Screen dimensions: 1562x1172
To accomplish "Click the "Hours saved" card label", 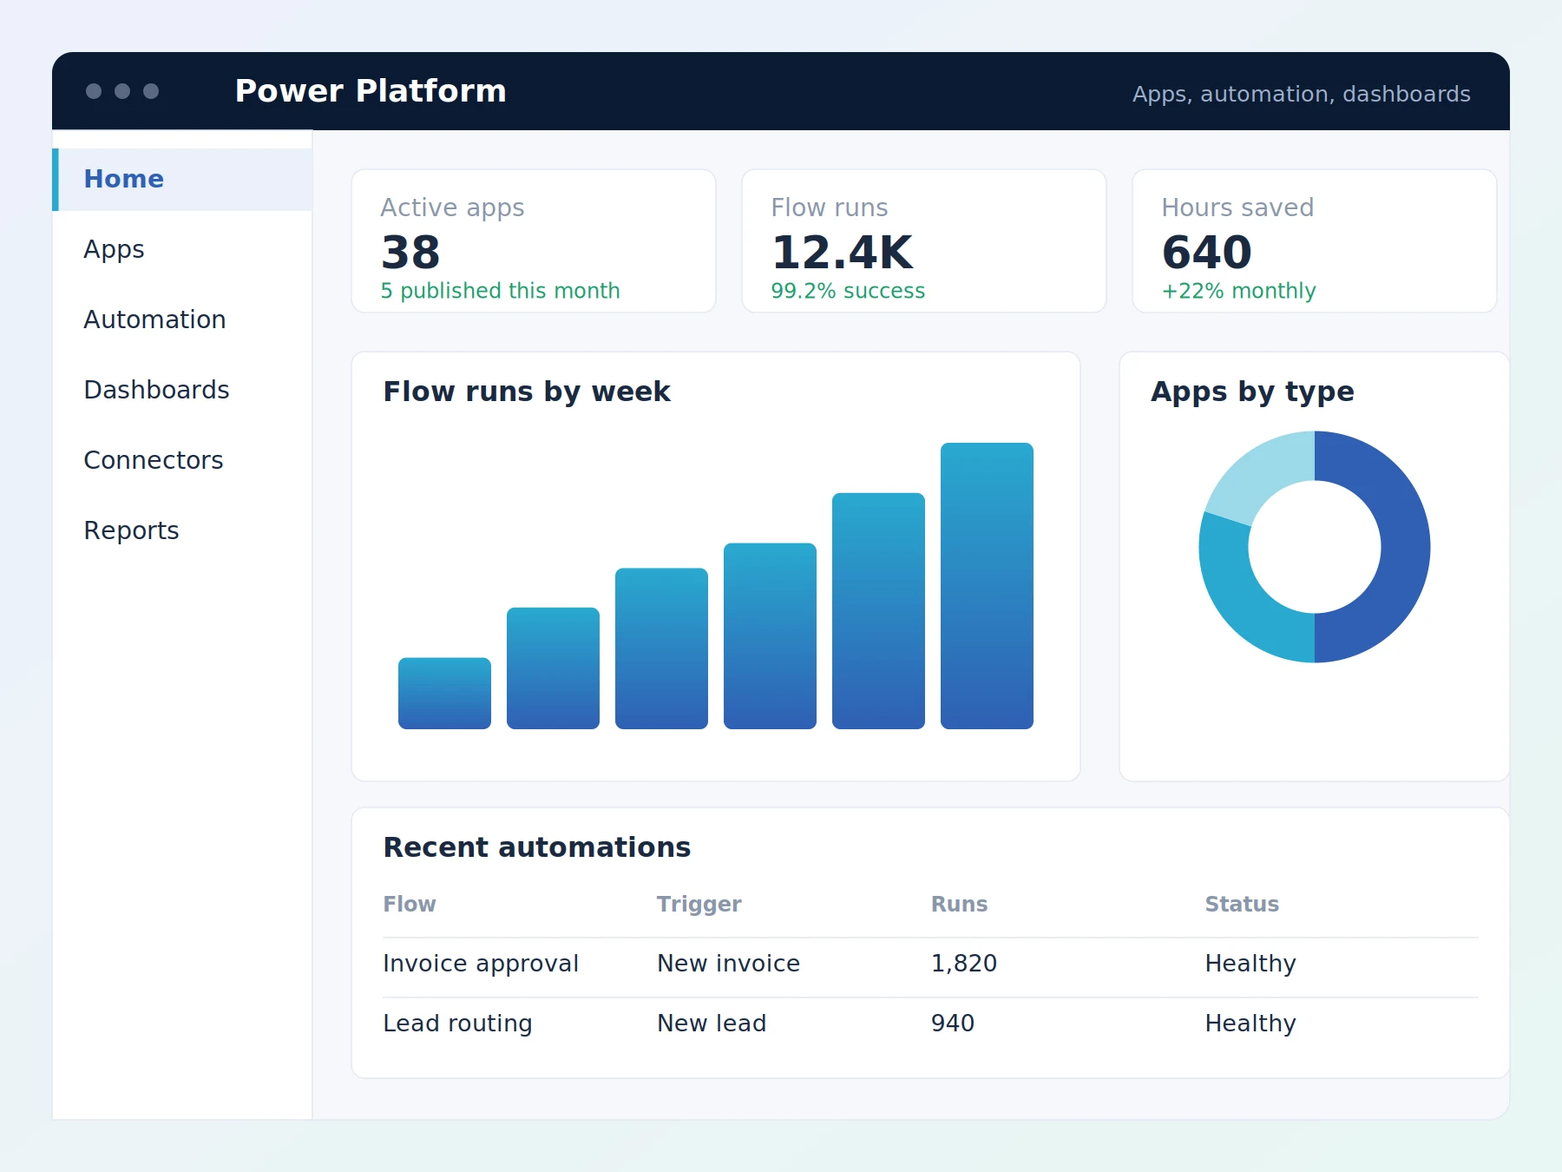I will click(1237, 207).
